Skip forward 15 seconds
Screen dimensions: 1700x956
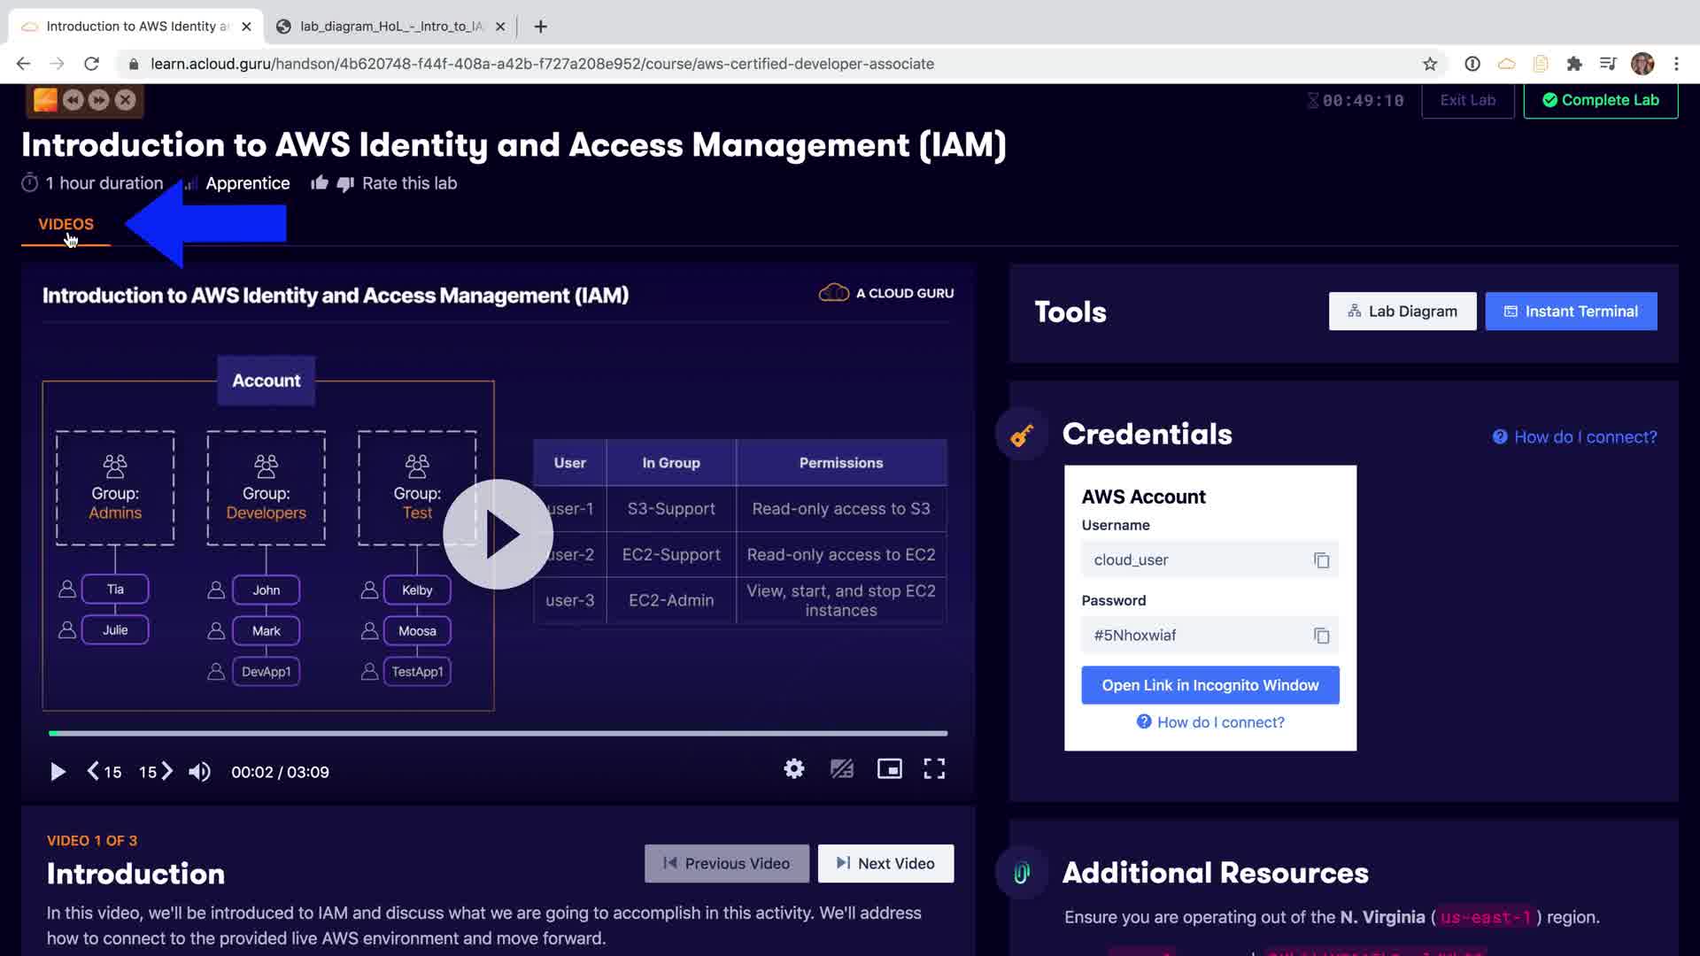pyautogui.click(x=155, y=772)
